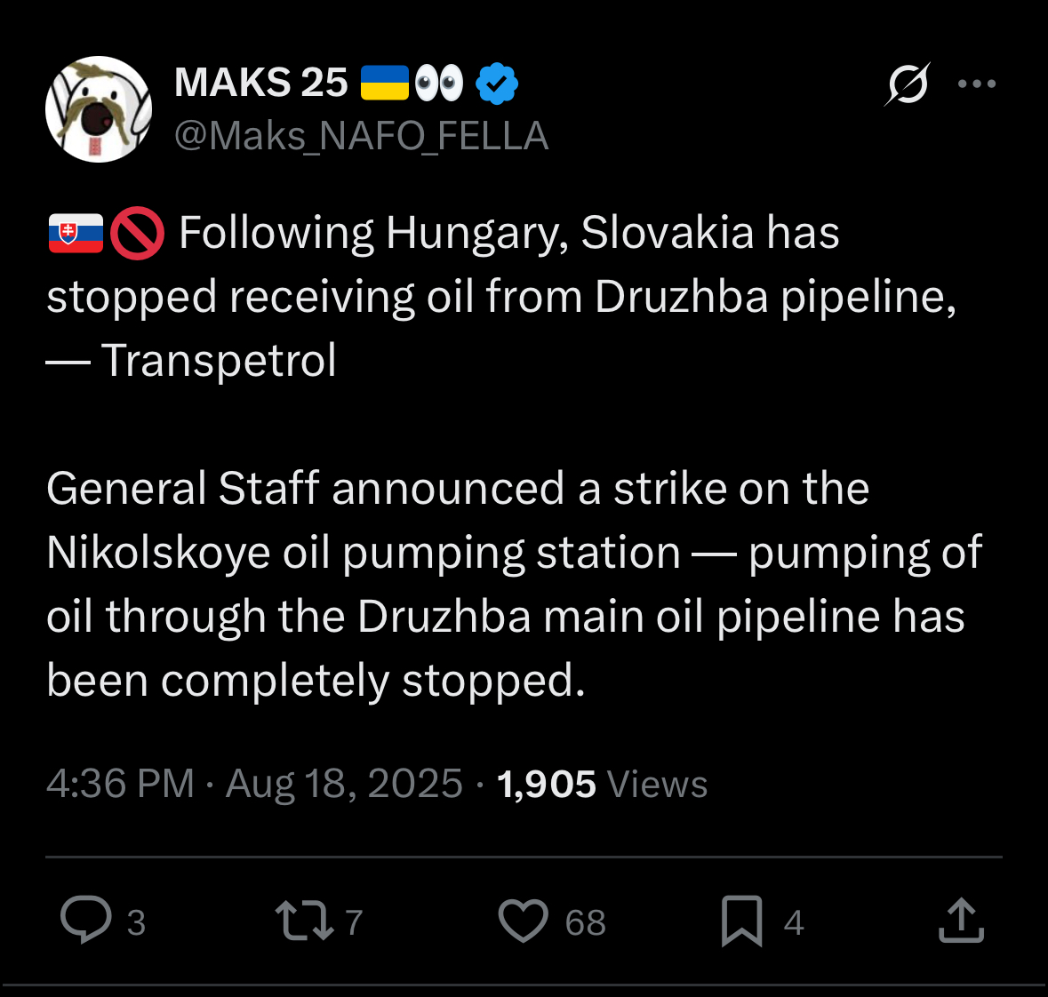Open the @Maks_NAFO_FELLA handle link

tap(361, 136)
